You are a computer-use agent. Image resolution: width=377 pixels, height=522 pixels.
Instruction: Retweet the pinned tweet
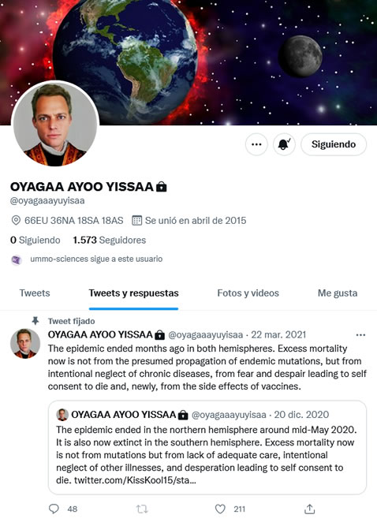click(142, 509)
